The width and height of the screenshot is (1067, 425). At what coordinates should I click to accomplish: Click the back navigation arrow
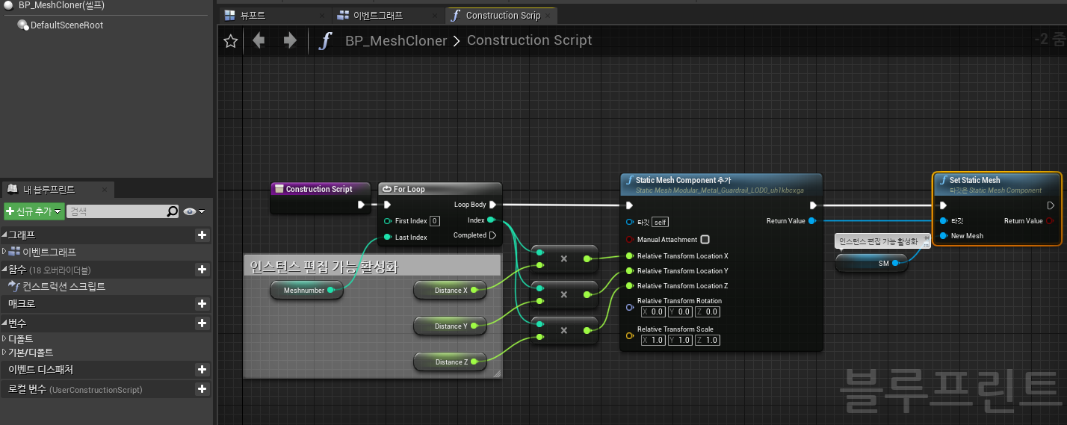tap(259, 40)
